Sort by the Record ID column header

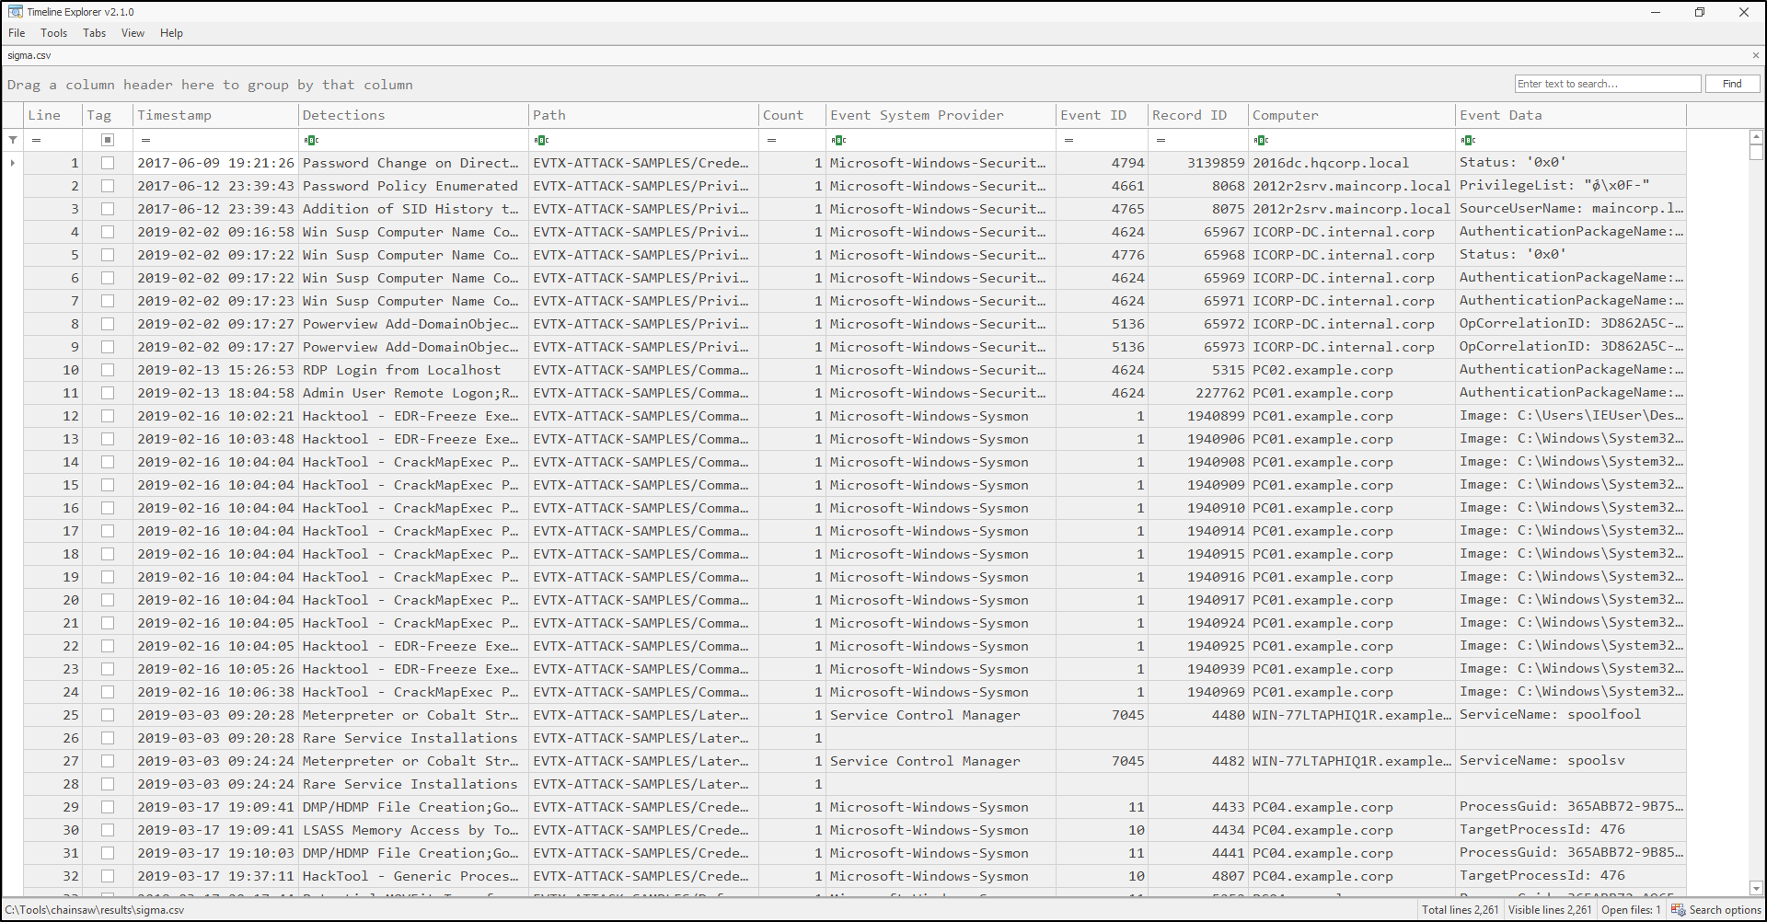tap(1198, 115)
